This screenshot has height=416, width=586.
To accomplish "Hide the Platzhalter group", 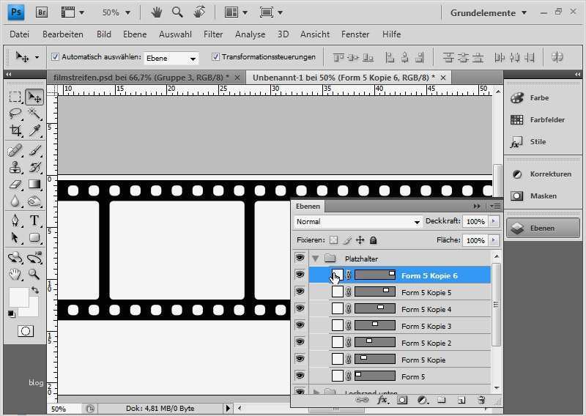I will coord(300,258).
